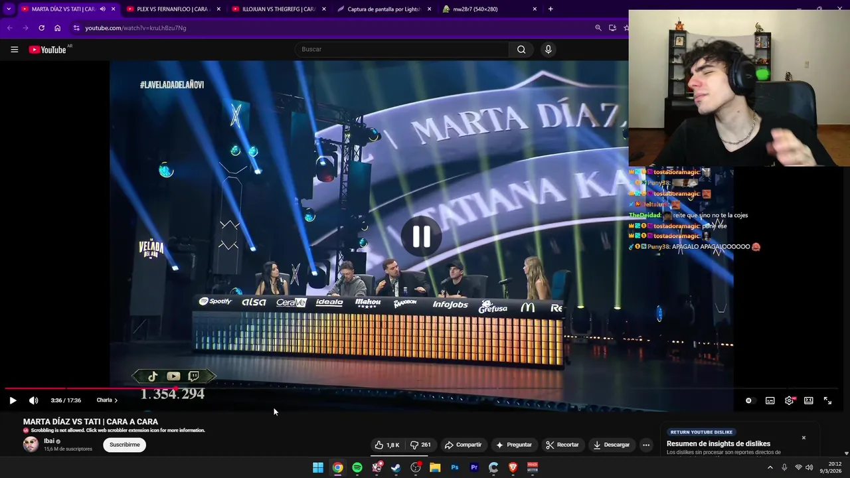850x478 pixels.
Task: Close the ILLOJUAN VS THEGREFG tab
Action: pos(324,9)
